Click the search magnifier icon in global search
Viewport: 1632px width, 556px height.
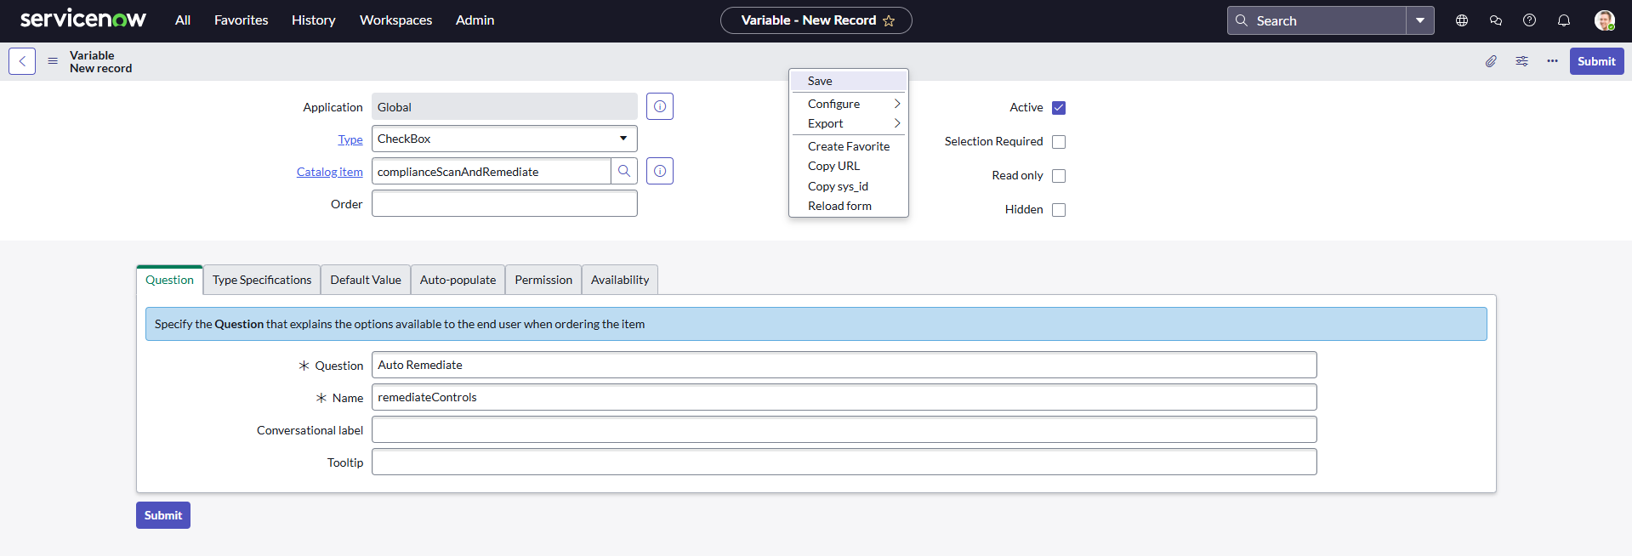point(1242,20)
